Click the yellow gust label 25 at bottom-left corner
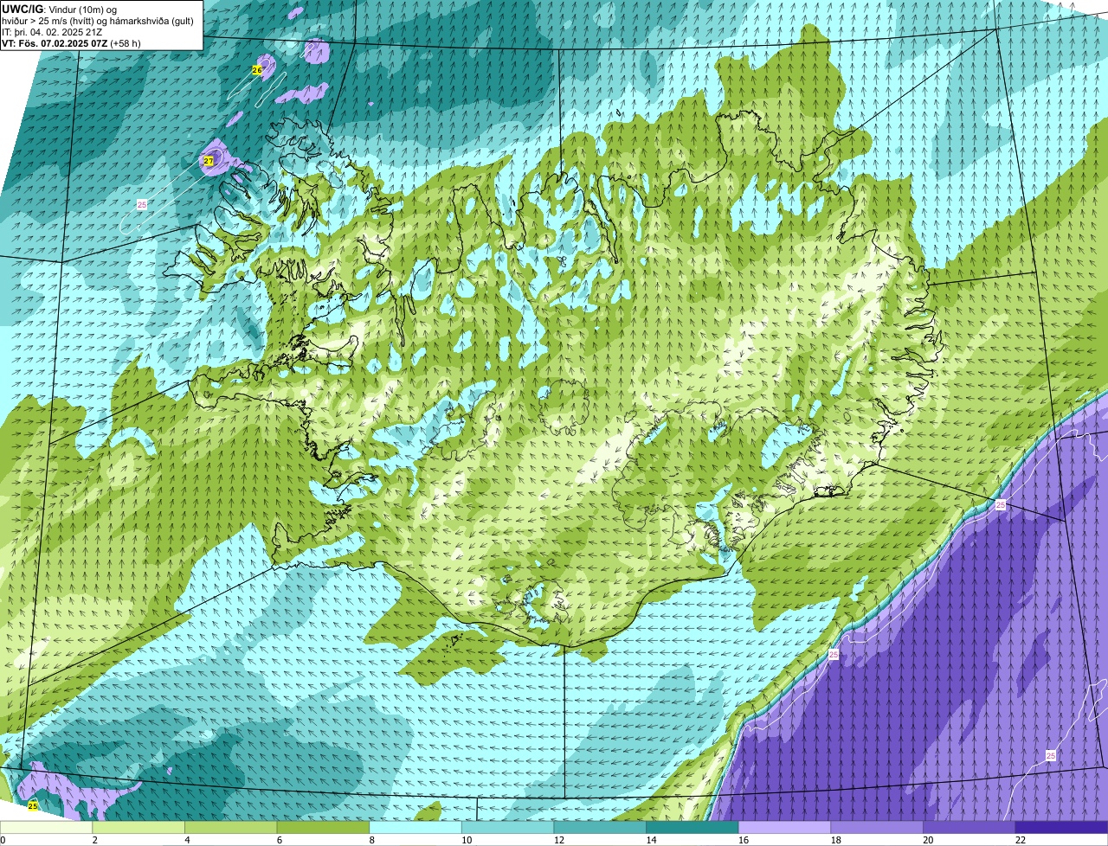Screen dimensions: 1108x846 coord(33,805)
